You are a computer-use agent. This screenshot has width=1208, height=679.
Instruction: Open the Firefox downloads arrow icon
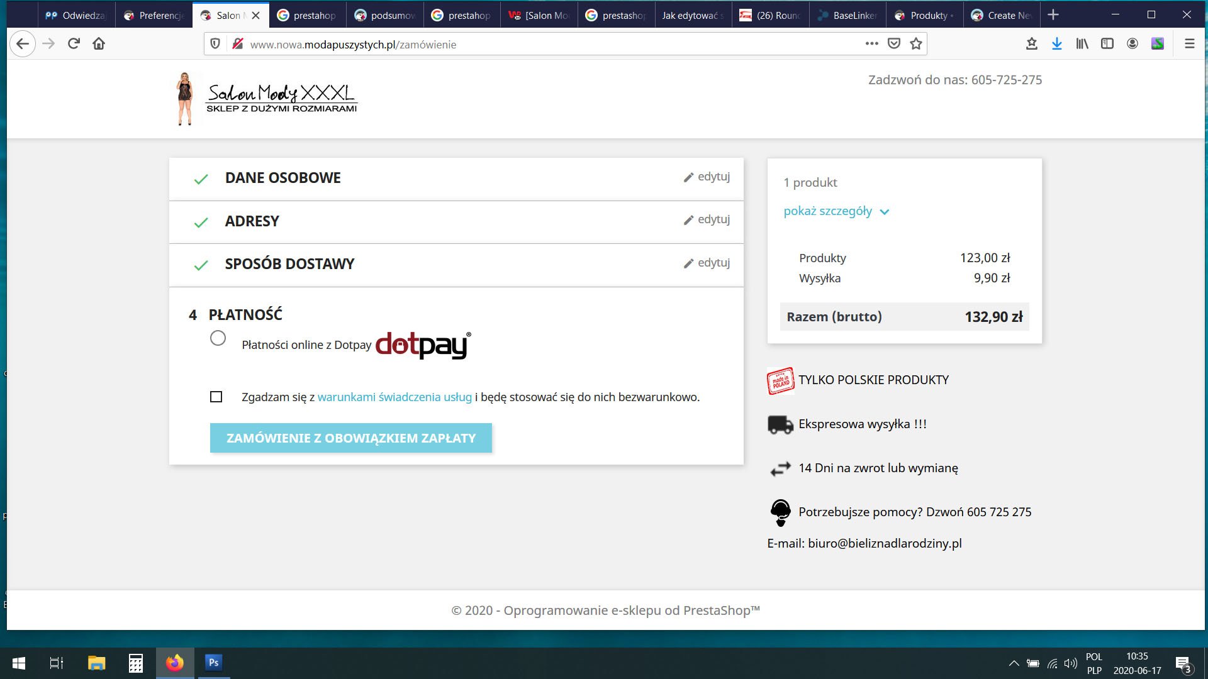1057,43
